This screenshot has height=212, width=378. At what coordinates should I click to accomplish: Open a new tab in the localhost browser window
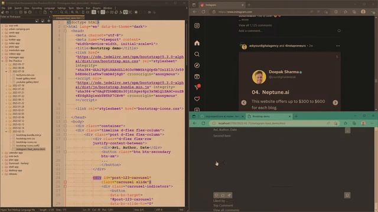(x=296, y=117)
